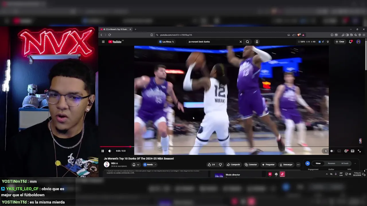This screenshot has height=206, width=367.
Task: Click the Compartir button
Action: tap(233, 165)
